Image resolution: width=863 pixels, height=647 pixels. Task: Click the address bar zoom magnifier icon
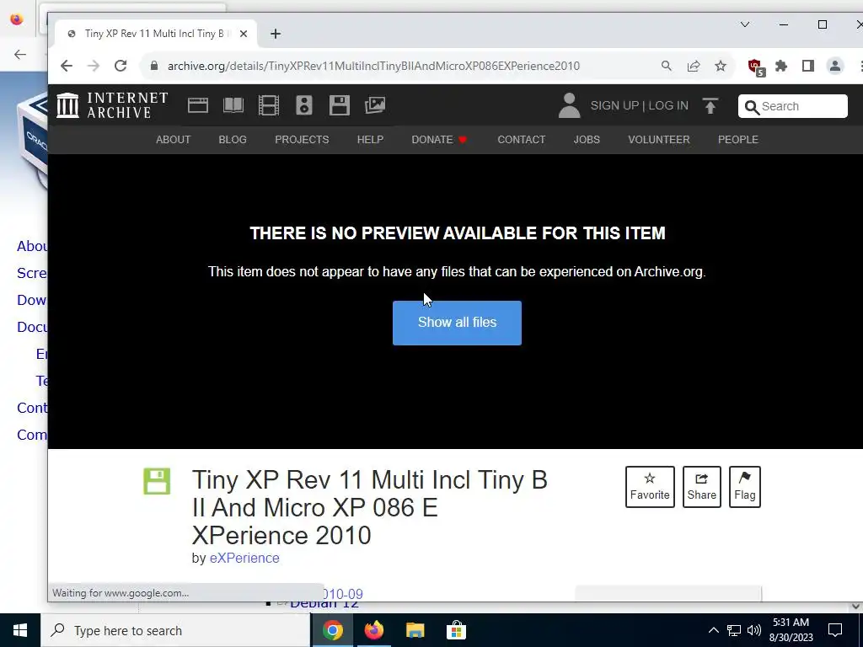pyautogui.click(x=667, y=66)
